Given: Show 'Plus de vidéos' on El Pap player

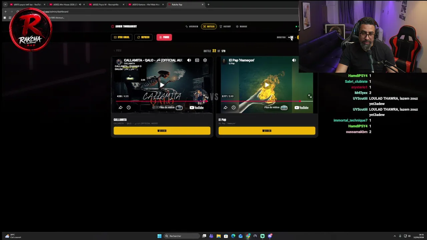Looking at the screenshot, I should pos(276,107).
